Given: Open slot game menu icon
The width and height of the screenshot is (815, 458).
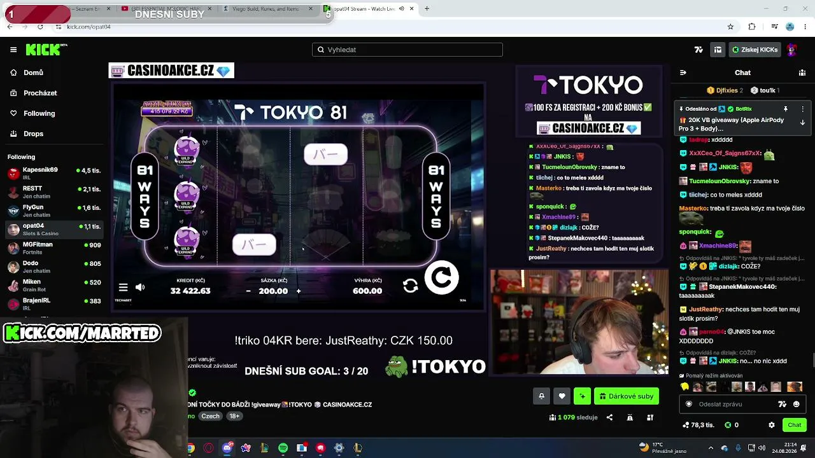Looking at the screenshot, I should click(124, 288).
